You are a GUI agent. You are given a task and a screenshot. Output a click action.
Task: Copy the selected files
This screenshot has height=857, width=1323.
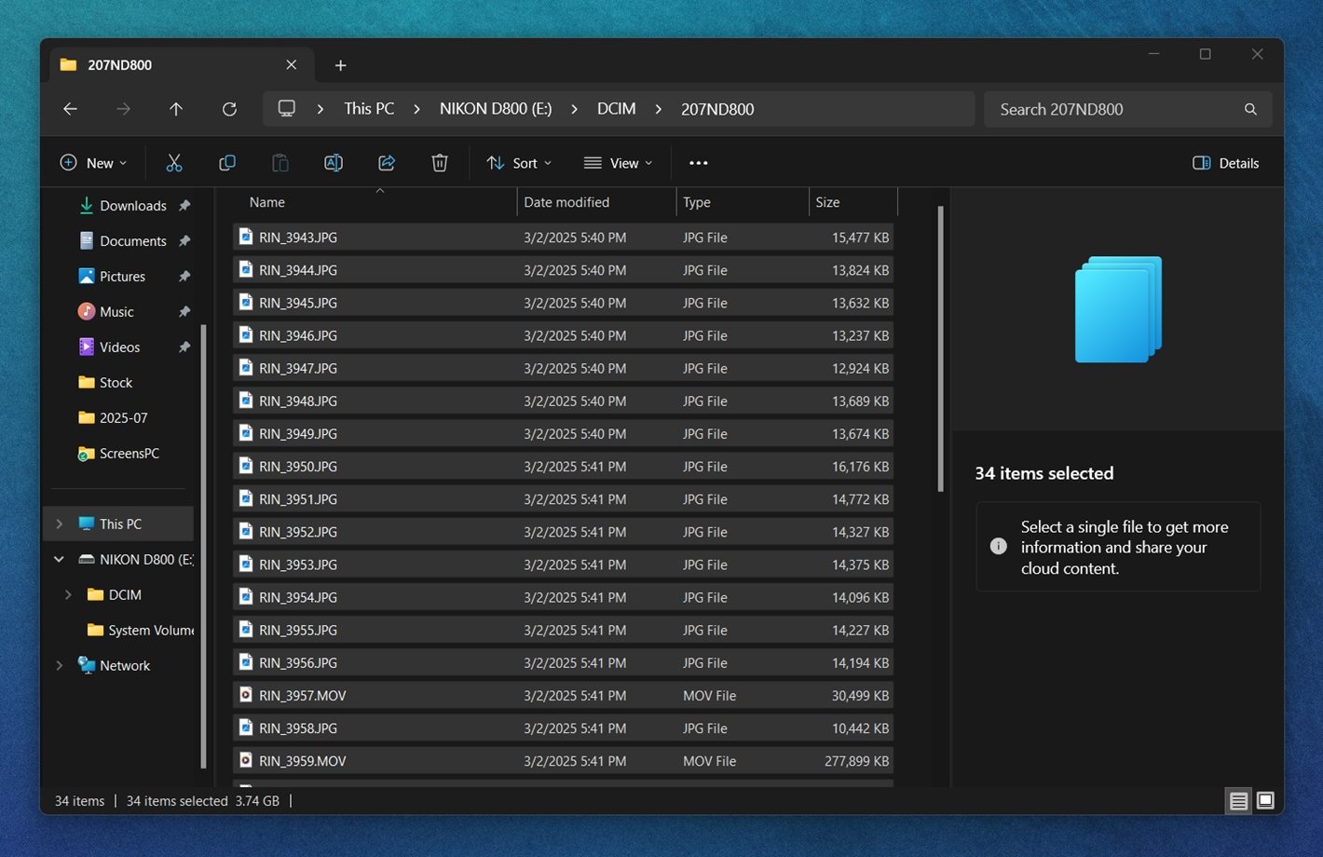coord(226,162)
